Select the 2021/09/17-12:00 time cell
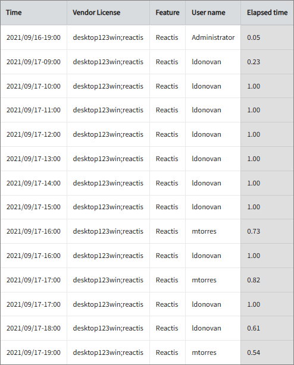Screen dimensions: 294x365 tap(33, 134)
